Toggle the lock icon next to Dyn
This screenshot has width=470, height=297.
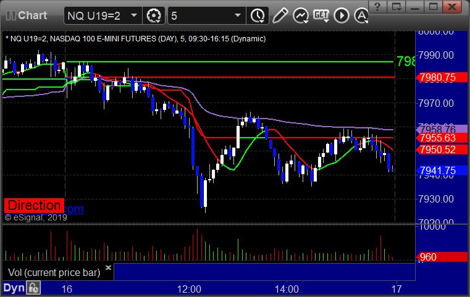coord(33,288)
